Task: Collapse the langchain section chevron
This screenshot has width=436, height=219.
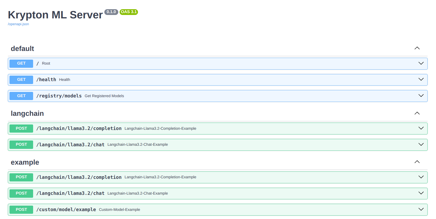Action: [417, 113]
